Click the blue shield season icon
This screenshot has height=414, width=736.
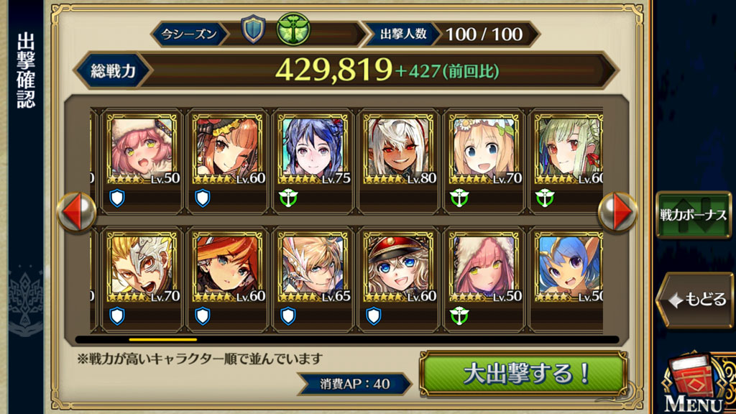(253, 29)
